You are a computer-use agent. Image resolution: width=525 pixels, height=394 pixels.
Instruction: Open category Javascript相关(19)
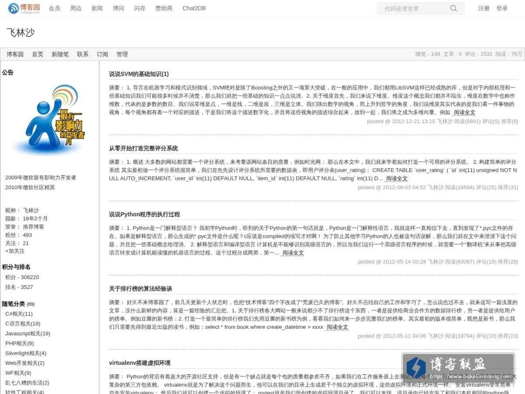pyautogui.click(x=28, y=334)
